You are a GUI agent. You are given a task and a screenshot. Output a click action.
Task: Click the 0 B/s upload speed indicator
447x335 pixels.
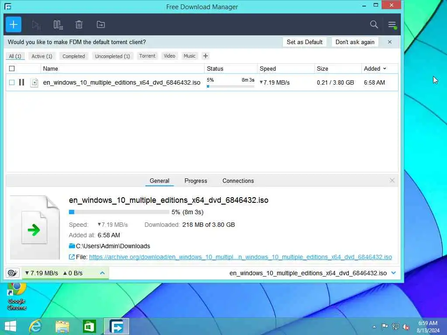click(73, 273)
